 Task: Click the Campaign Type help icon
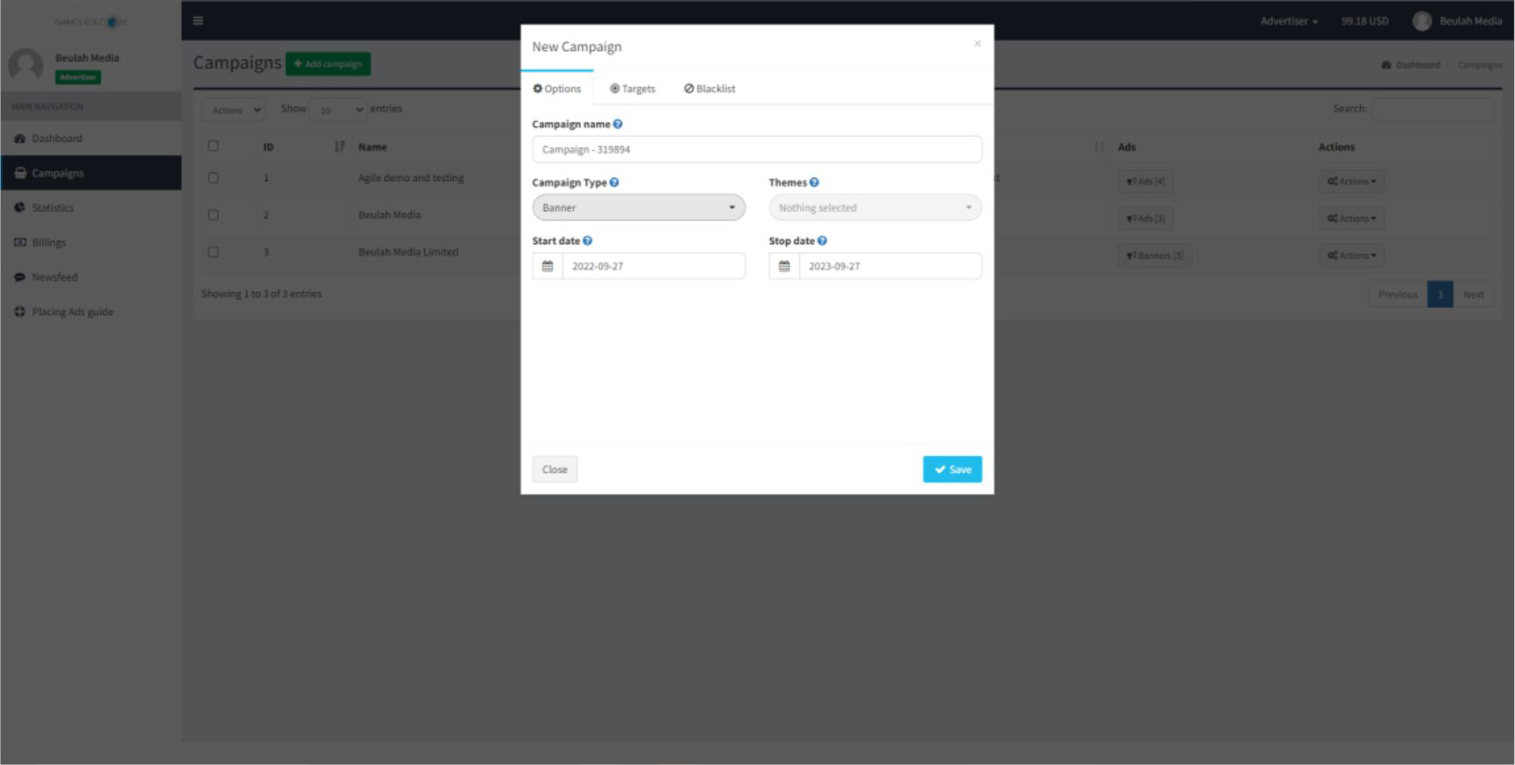coord(614,182)
